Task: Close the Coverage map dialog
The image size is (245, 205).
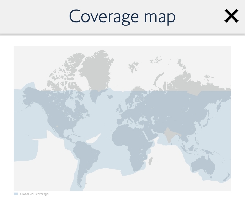Action: click(231, 16)
